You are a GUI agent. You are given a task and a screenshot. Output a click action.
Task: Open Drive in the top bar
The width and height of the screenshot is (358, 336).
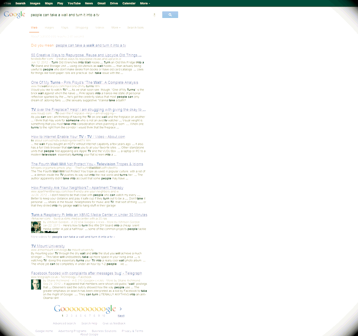point(114,3)
